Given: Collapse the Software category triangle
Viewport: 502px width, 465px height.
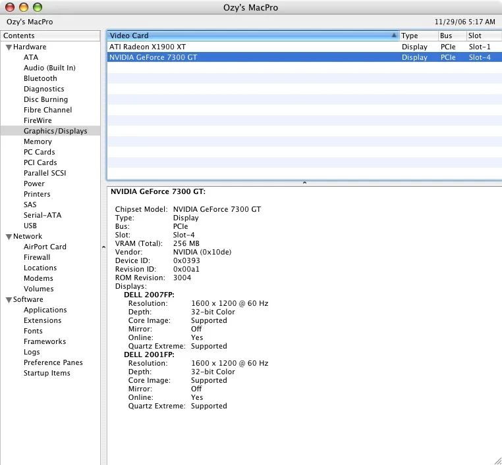Looking at the screenshot, I should (x=9, y=300).
